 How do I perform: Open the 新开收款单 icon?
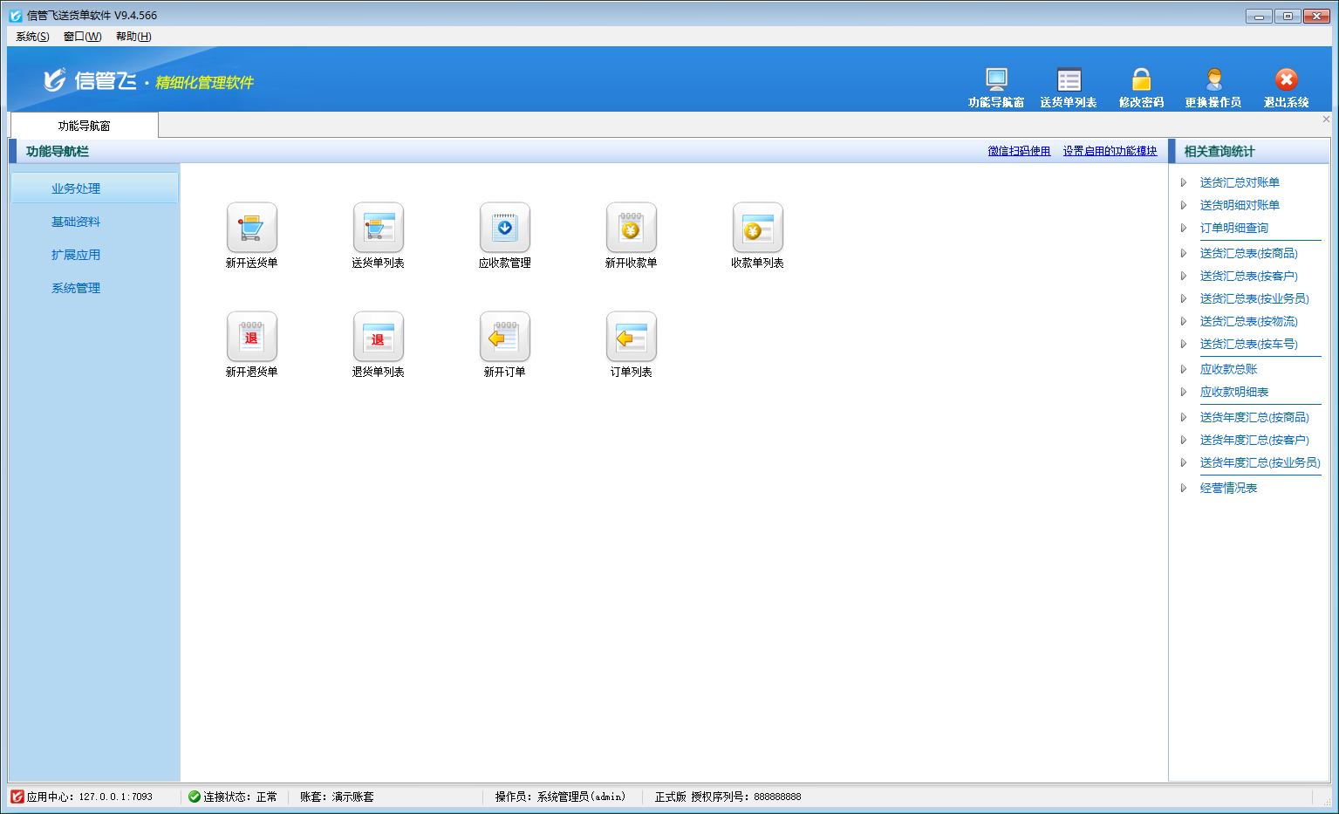(631, 228)
